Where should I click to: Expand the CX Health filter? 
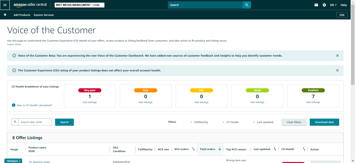tap(231, 122)
